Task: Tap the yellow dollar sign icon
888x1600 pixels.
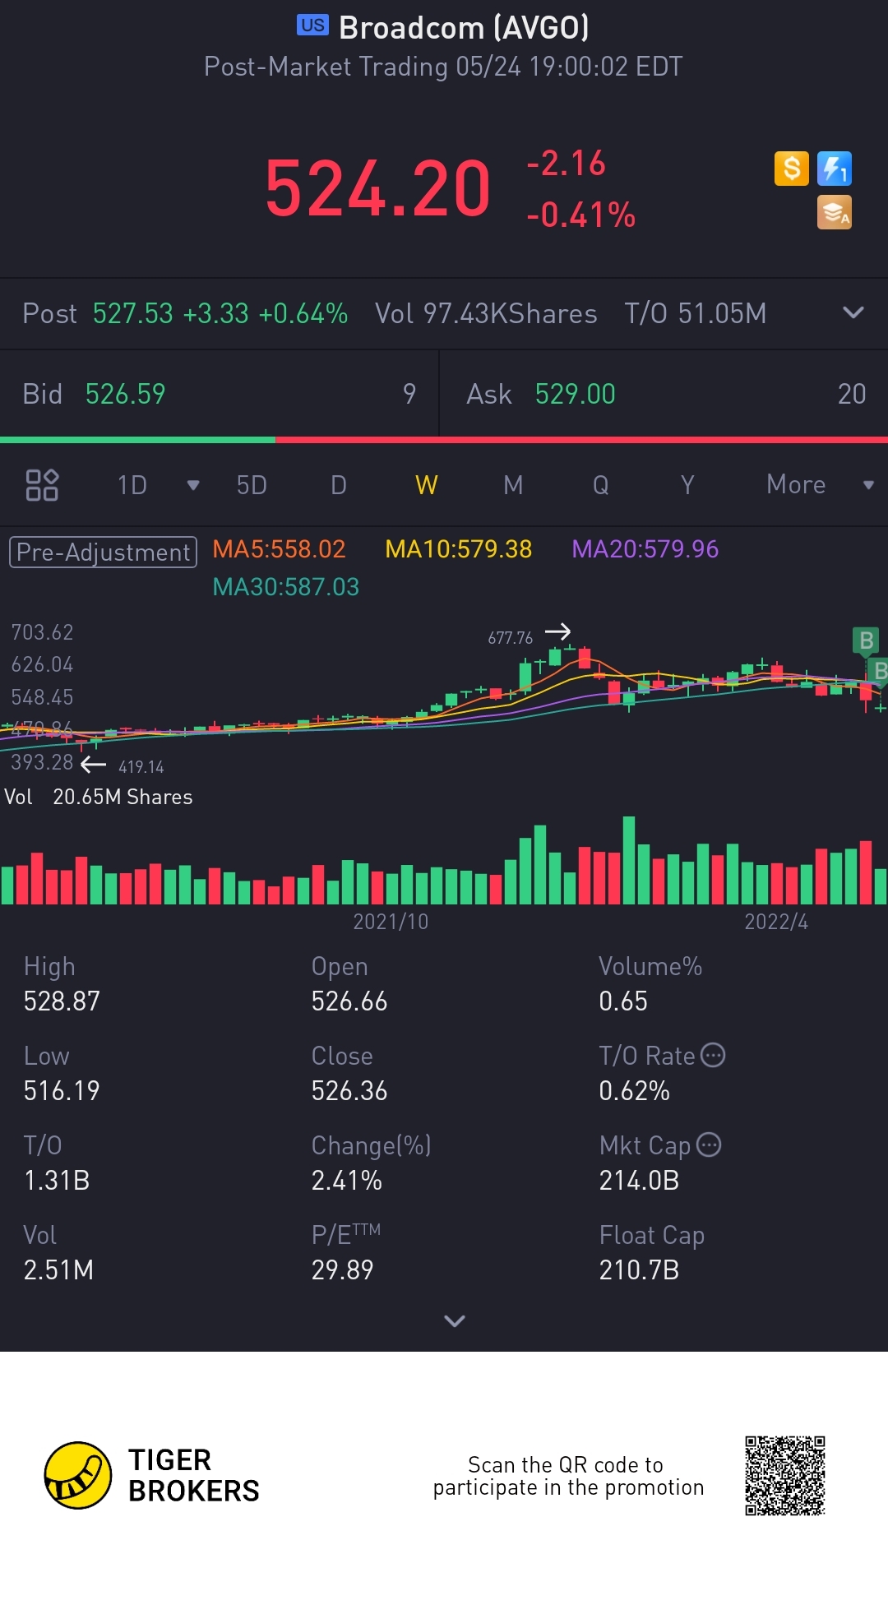Action: point(792,169)
